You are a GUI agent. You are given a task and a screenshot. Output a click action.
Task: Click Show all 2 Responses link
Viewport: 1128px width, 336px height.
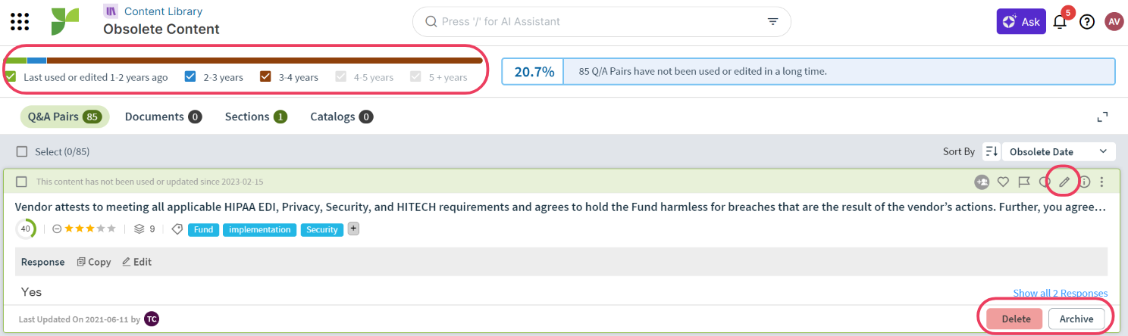tap(1060, 293)
